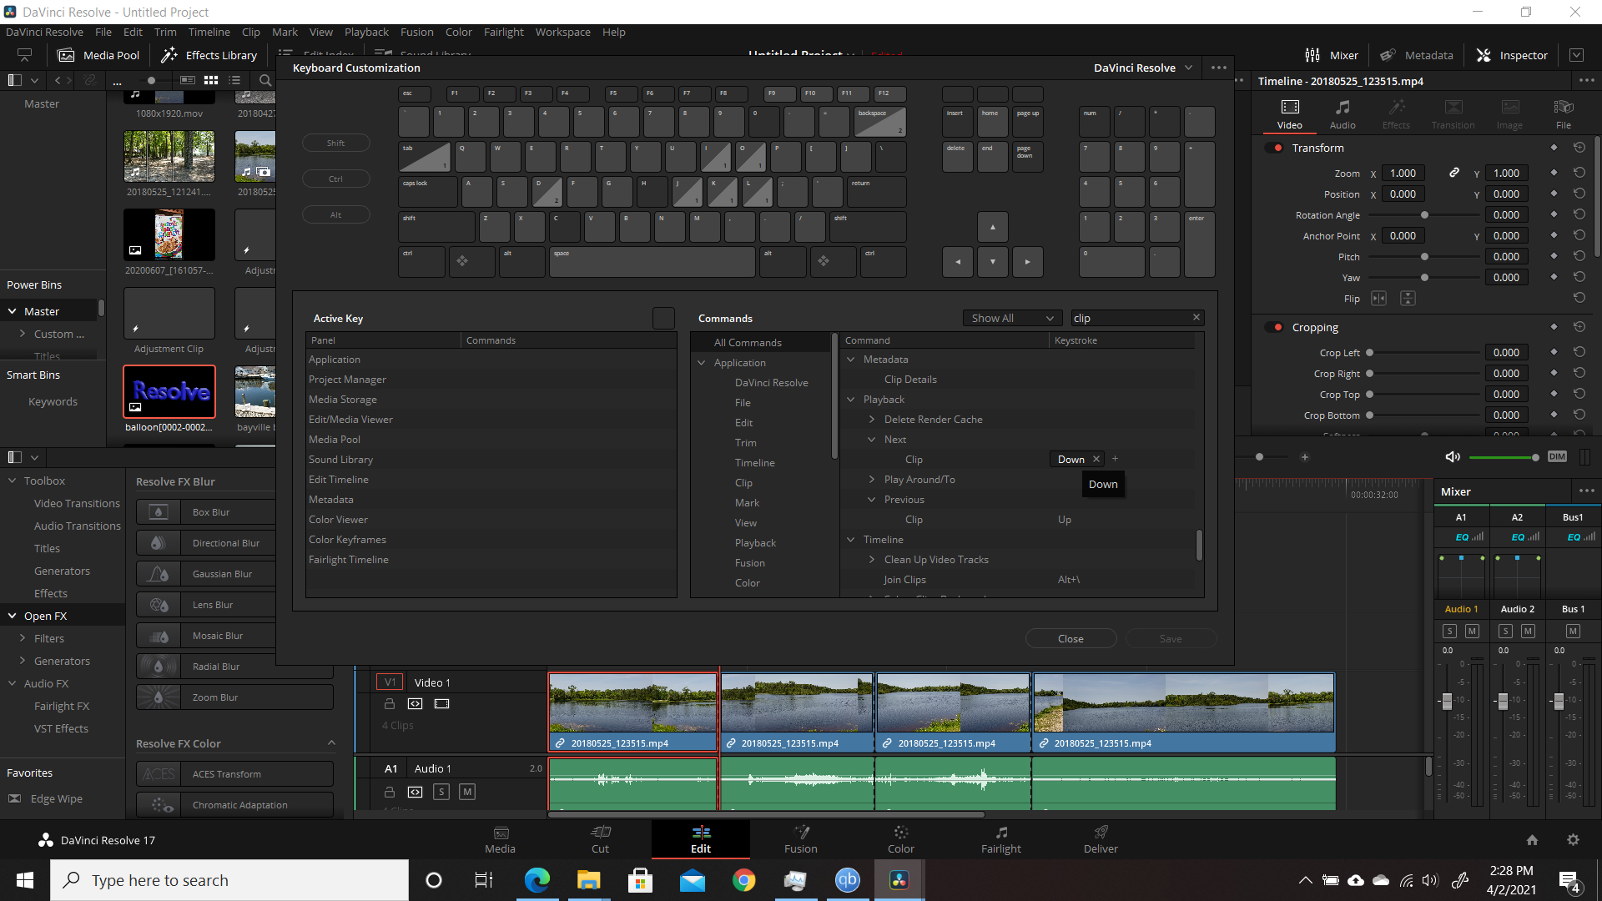Open the Playback menu
This screenshot has width=1602, height=901.
click(x=366, y=32)
